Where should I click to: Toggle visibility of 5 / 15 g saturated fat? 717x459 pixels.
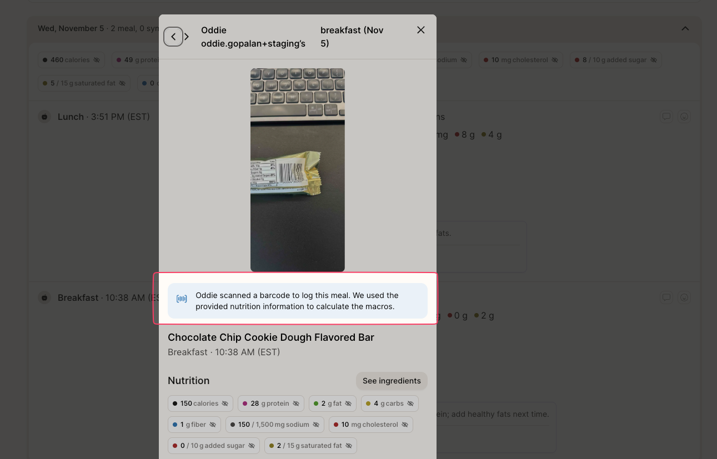click(122, 83)
